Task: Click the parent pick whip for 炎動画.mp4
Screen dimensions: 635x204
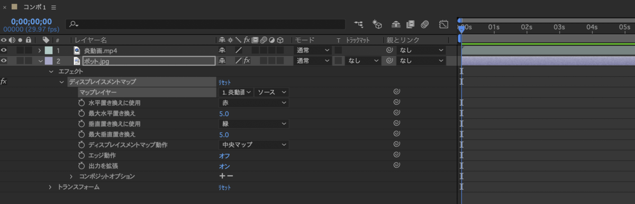Action: click(x=389, y=50)
